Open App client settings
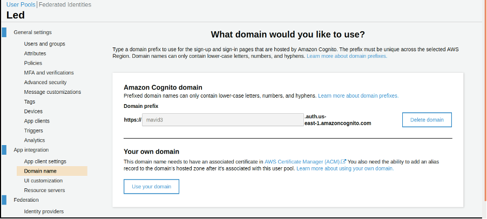Image resolution: width=487 pixels, height=219 pixels. point(45,161)
